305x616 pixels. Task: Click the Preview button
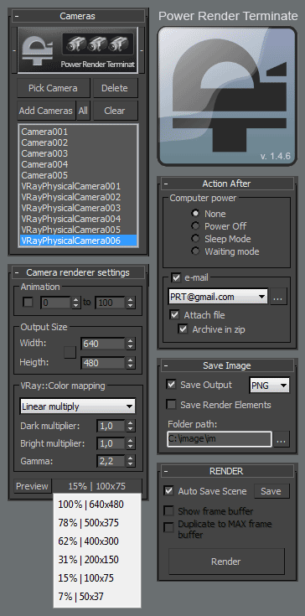point(32,486)
